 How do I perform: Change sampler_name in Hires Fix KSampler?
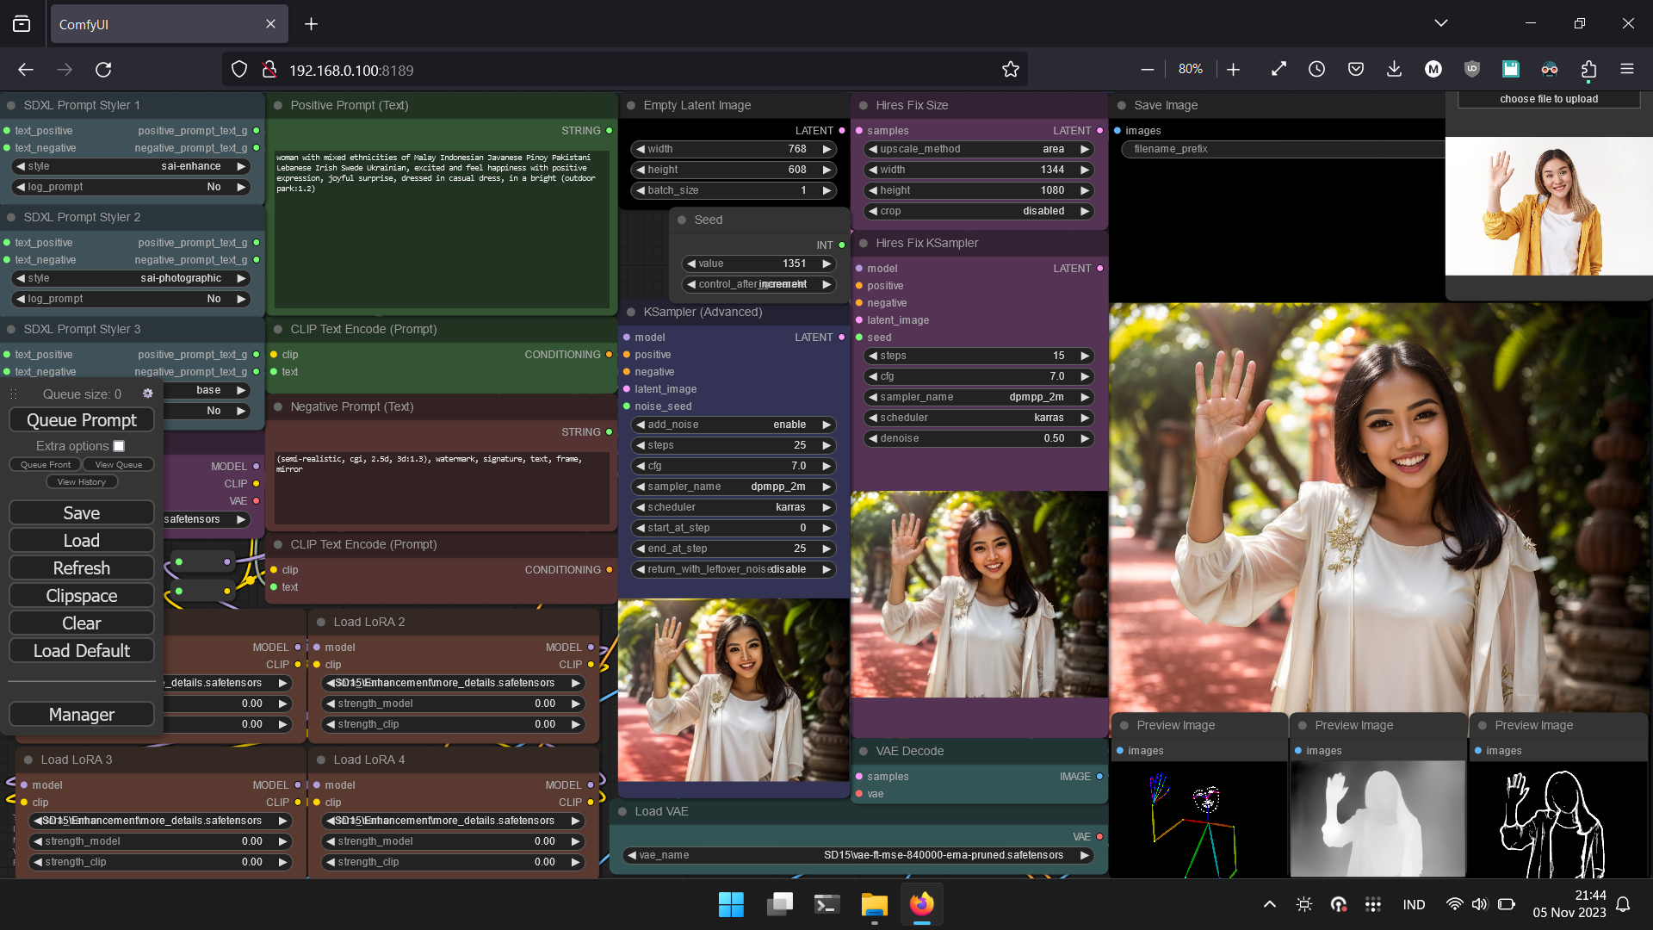(x=979, y=397)
